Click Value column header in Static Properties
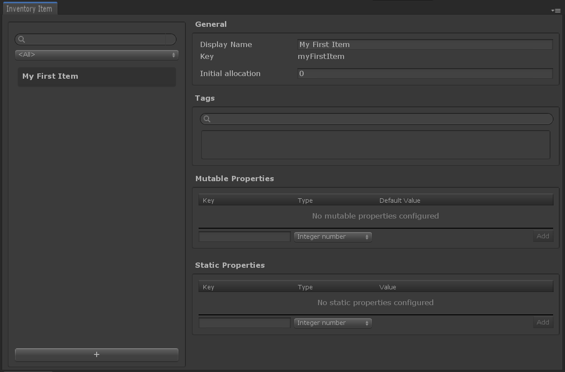 tap(388, 287)
